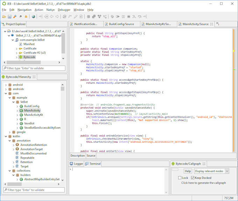Expand the android package in hierarchy
The image size is (238, 201).
[6, 85]
